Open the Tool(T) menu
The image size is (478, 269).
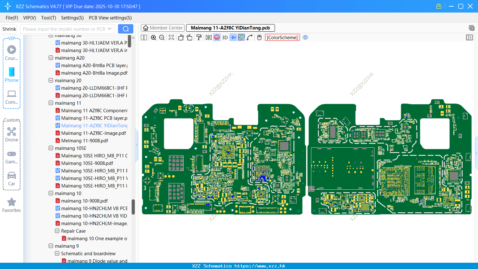pyautogui.click(x=49, y=18)
